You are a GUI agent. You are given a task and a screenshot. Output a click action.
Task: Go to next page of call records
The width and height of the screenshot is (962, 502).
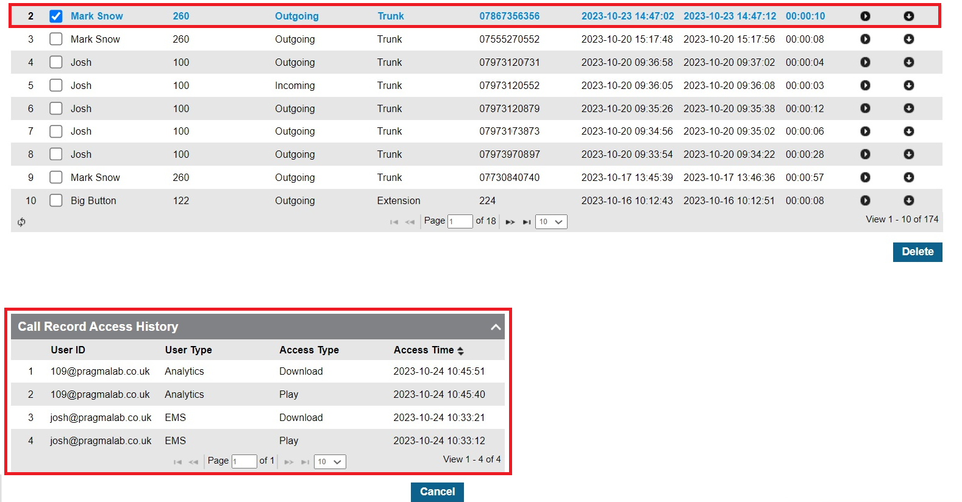click(510, 222)
